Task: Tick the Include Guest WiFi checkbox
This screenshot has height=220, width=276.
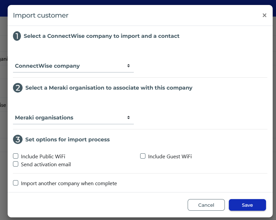Action: (143, 156)
